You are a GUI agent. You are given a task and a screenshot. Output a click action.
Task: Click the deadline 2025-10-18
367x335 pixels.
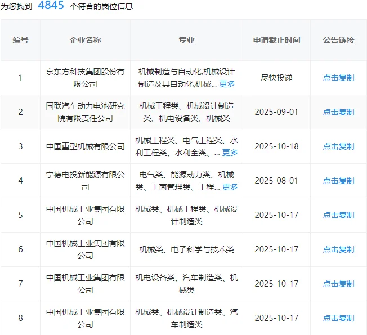pyautogui.click(x=276, y=146)
